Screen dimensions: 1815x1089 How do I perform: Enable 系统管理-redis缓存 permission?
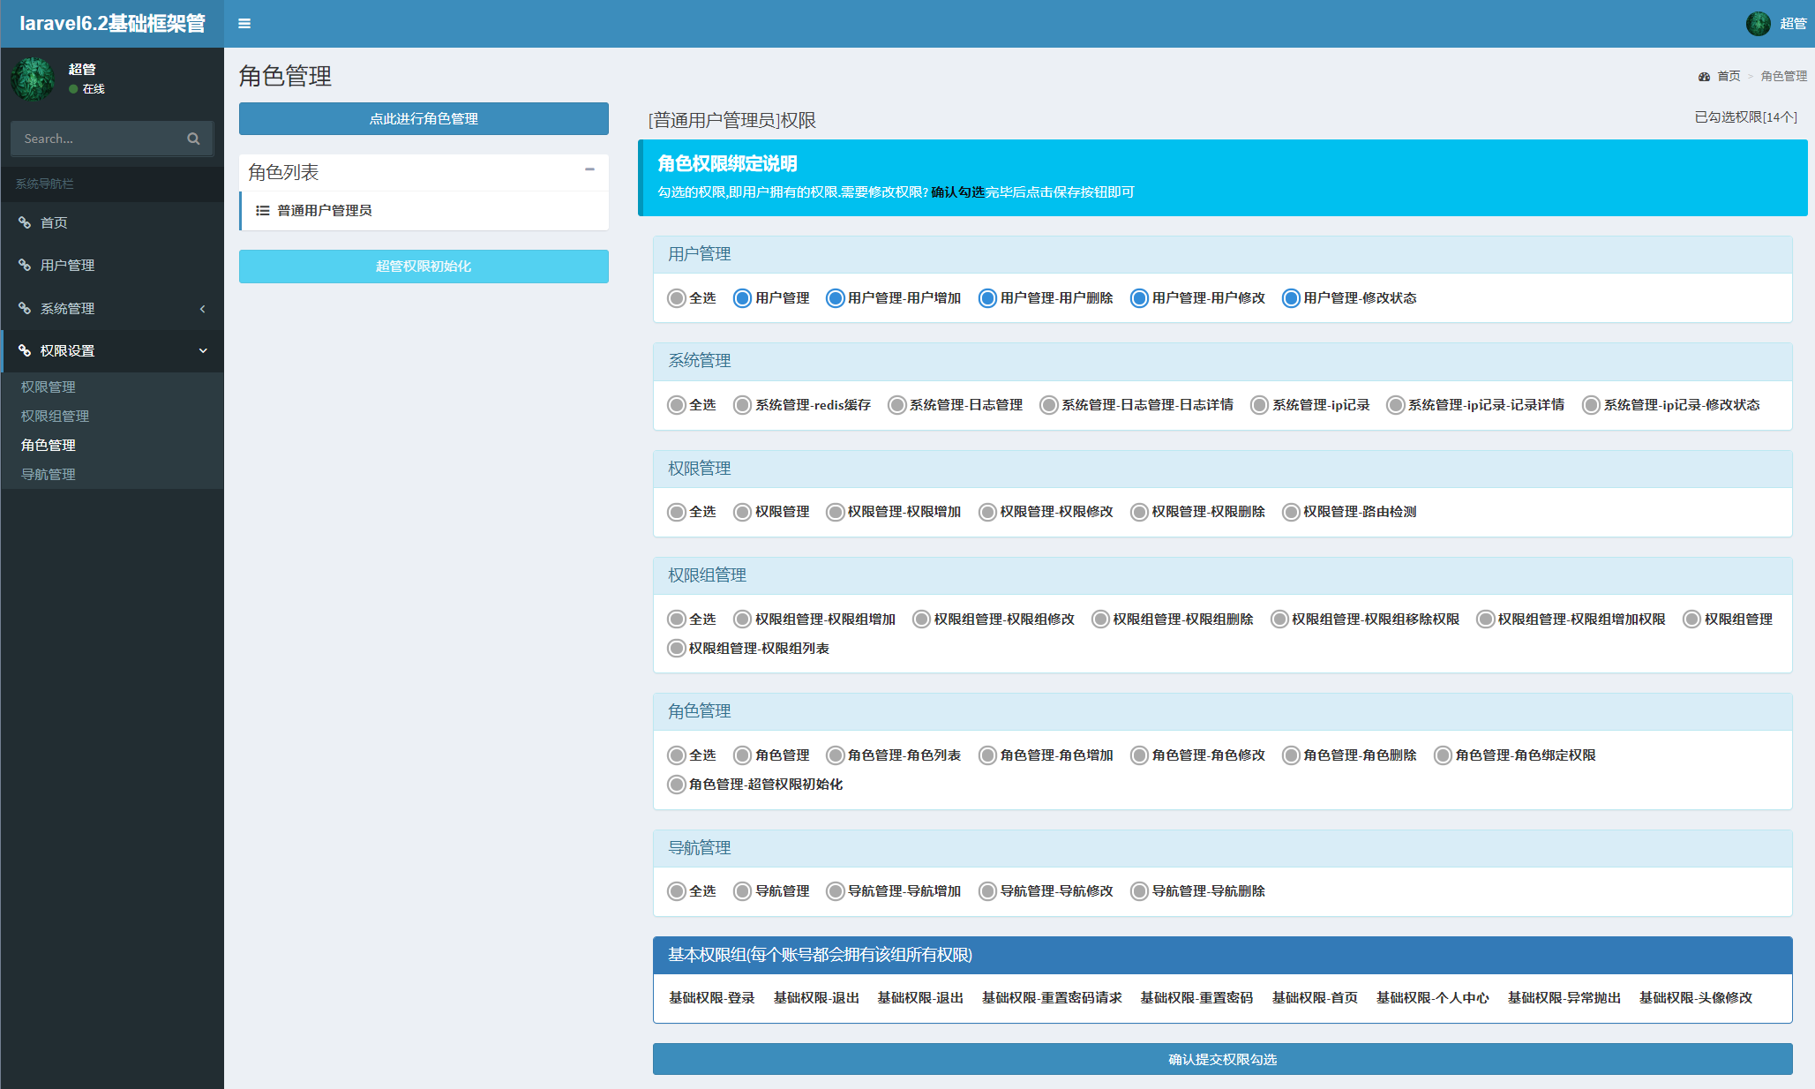(742, 405)
